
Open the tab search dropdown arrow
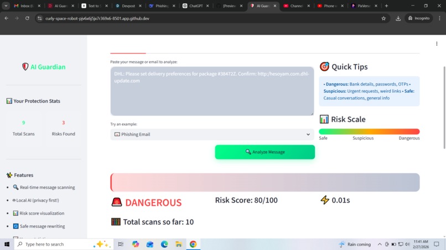[x=6, y=6]
